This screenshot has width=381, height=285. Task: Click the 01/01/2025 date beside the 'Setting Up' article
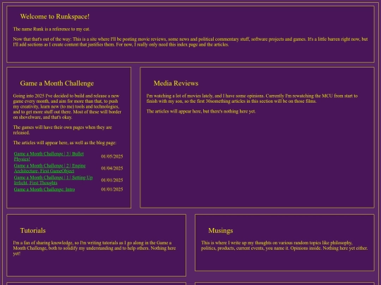coord(112,180)
